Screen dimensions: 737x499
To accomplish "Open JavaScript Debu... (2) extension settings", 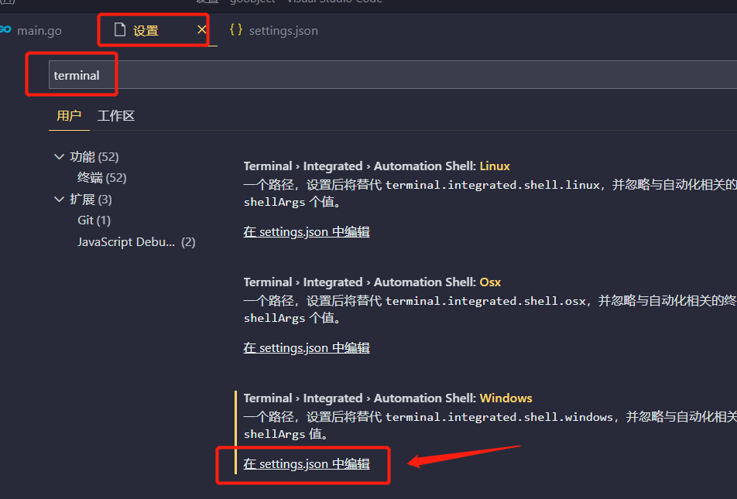I will pos(136,242).
